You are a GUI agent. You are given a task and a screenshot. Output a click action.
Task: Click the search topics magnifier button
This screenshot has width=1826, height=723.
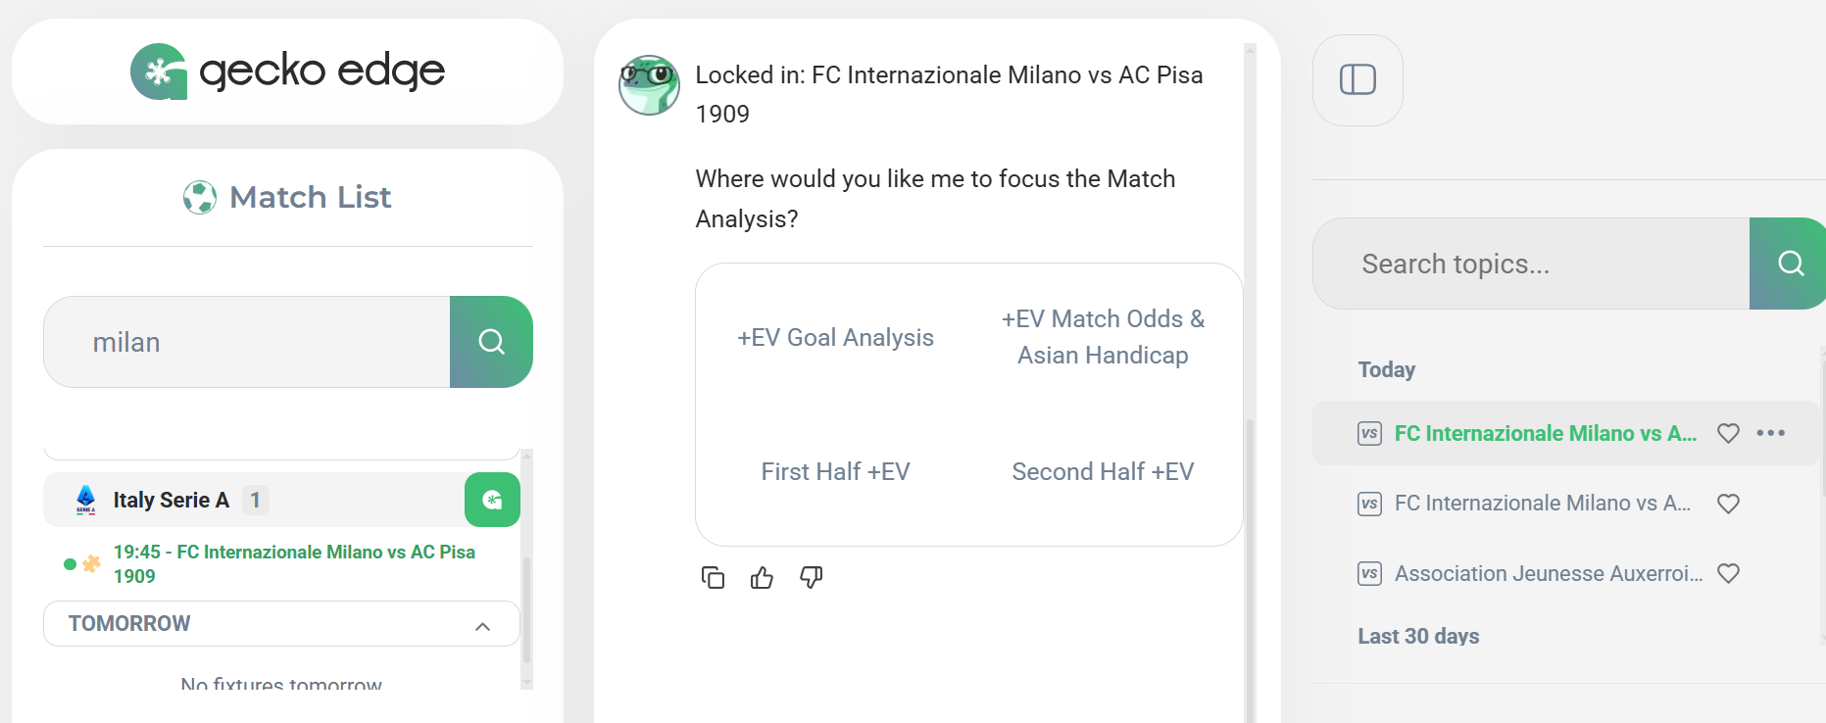point(1789,264)
